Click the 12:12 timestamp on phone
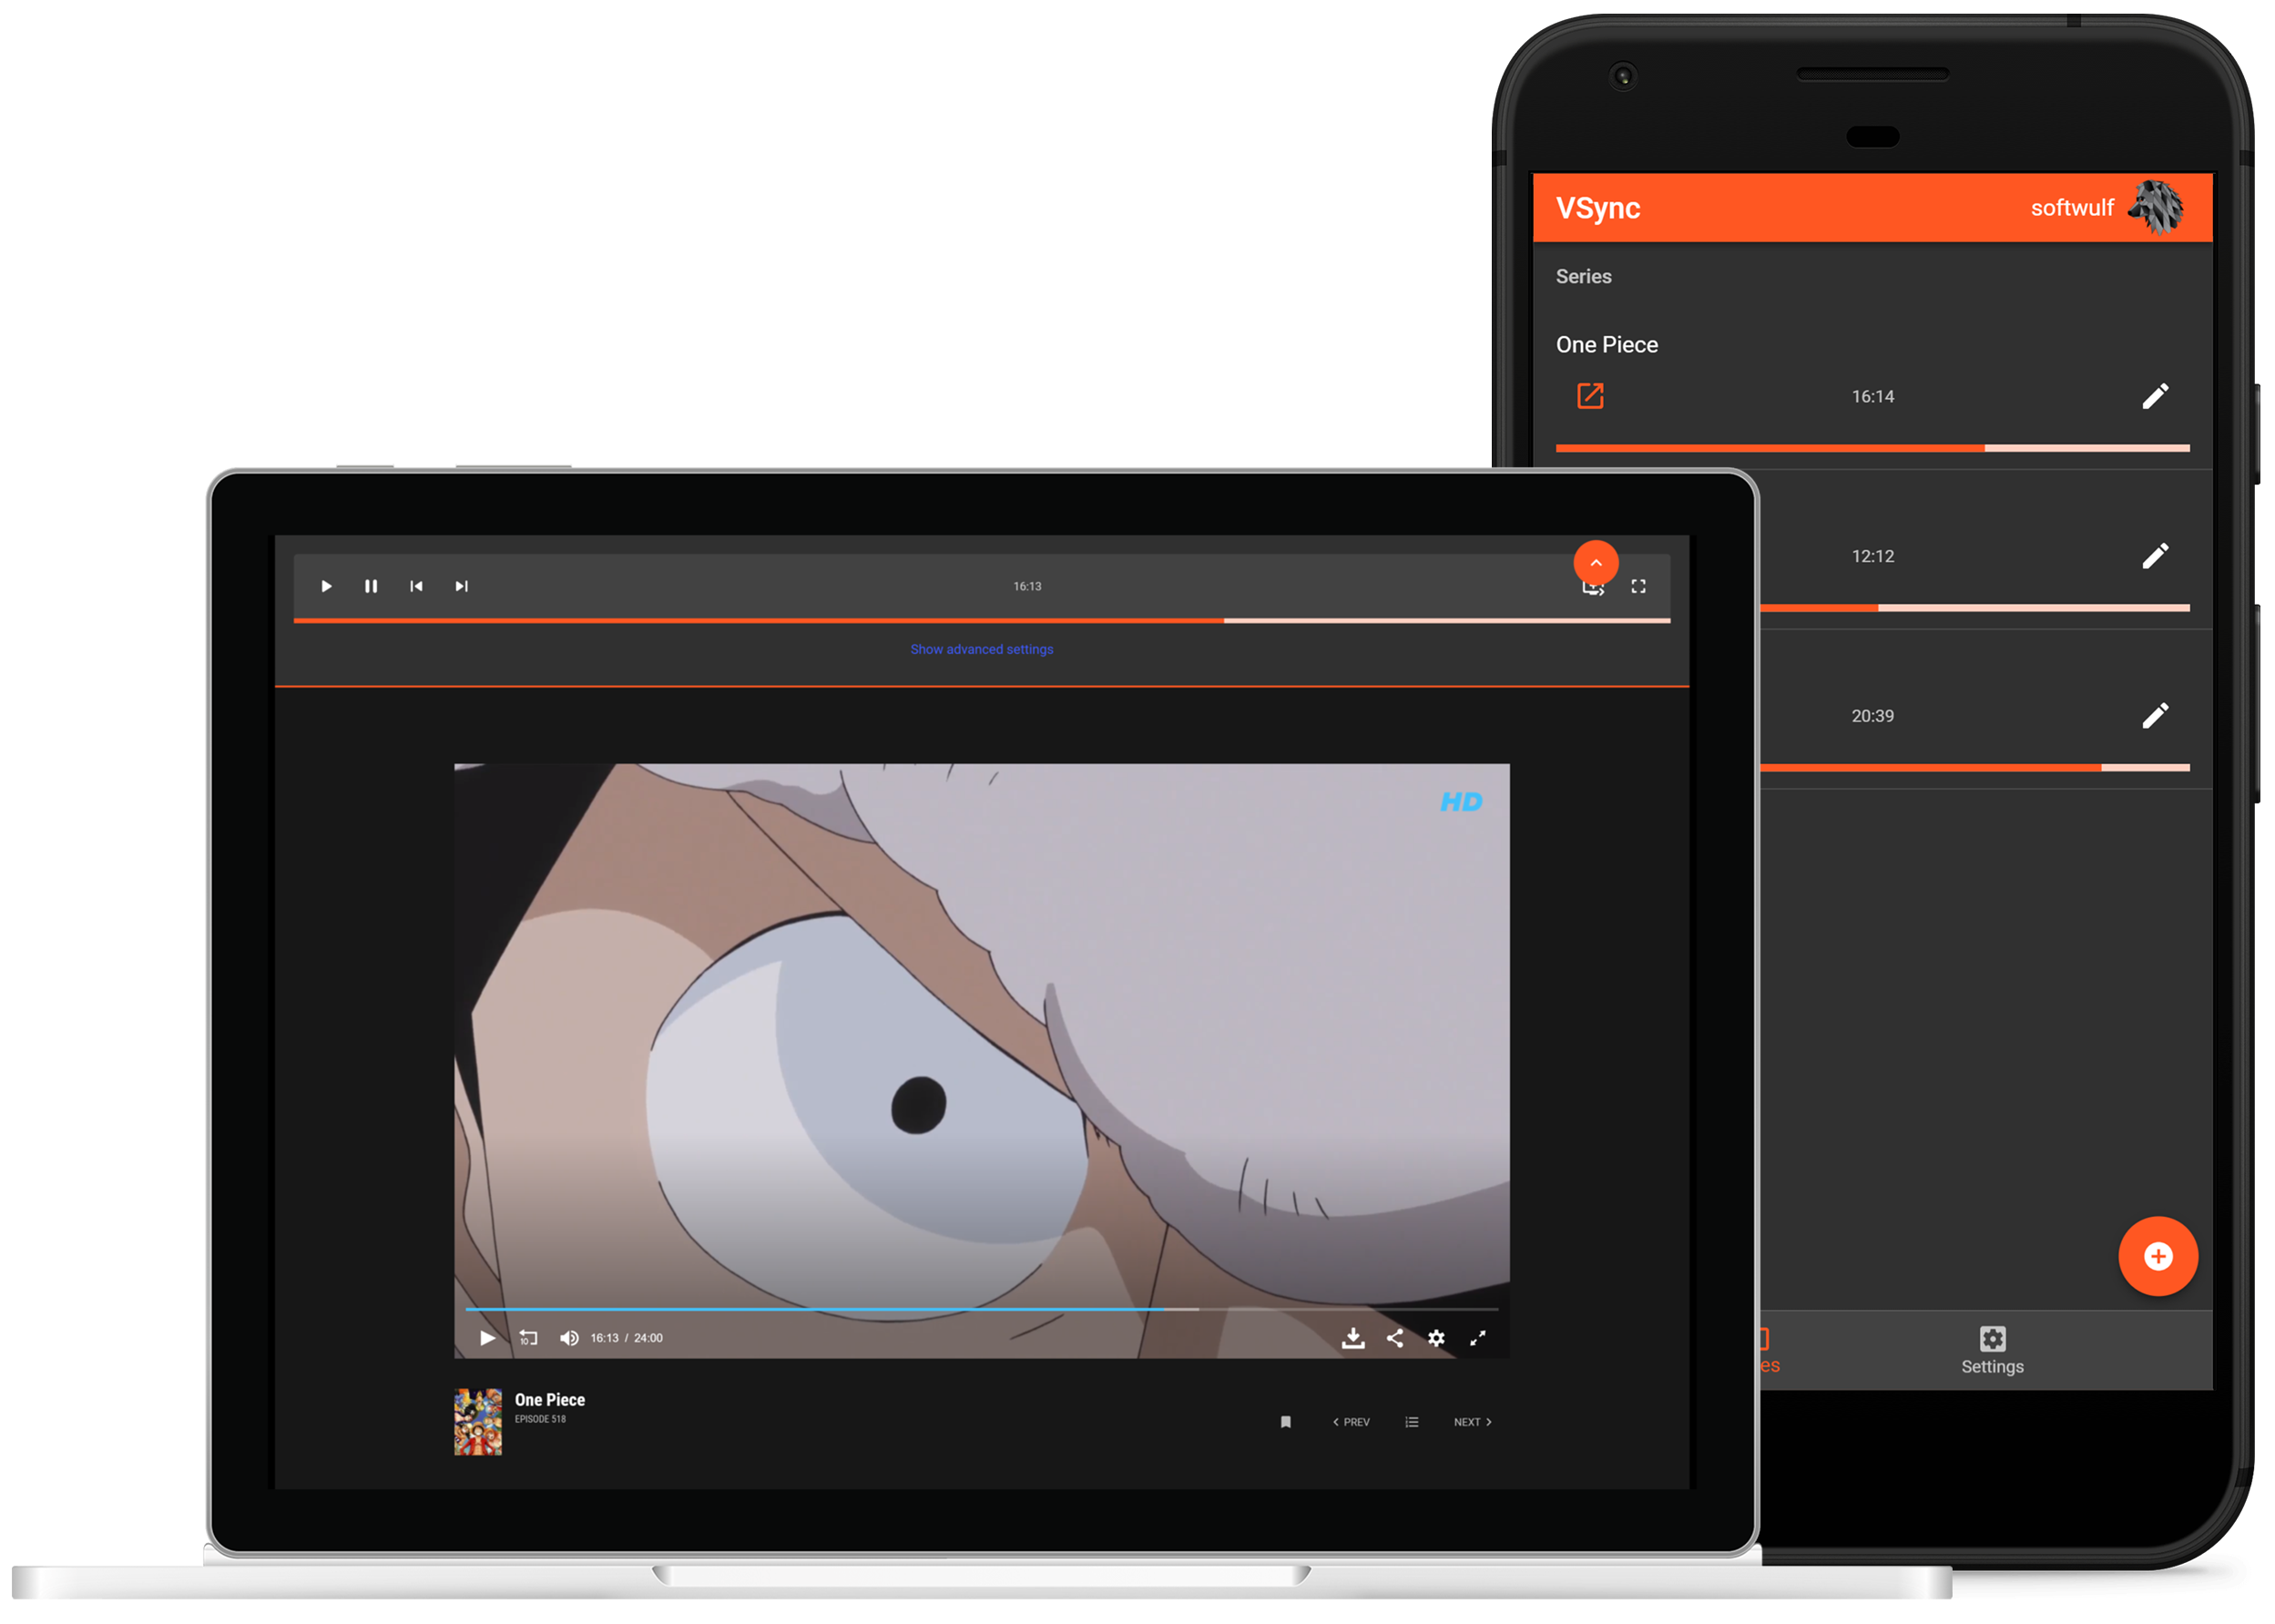Image resolution: width=2275 pixels, height=1624 pixels. tap(1872, 556)
